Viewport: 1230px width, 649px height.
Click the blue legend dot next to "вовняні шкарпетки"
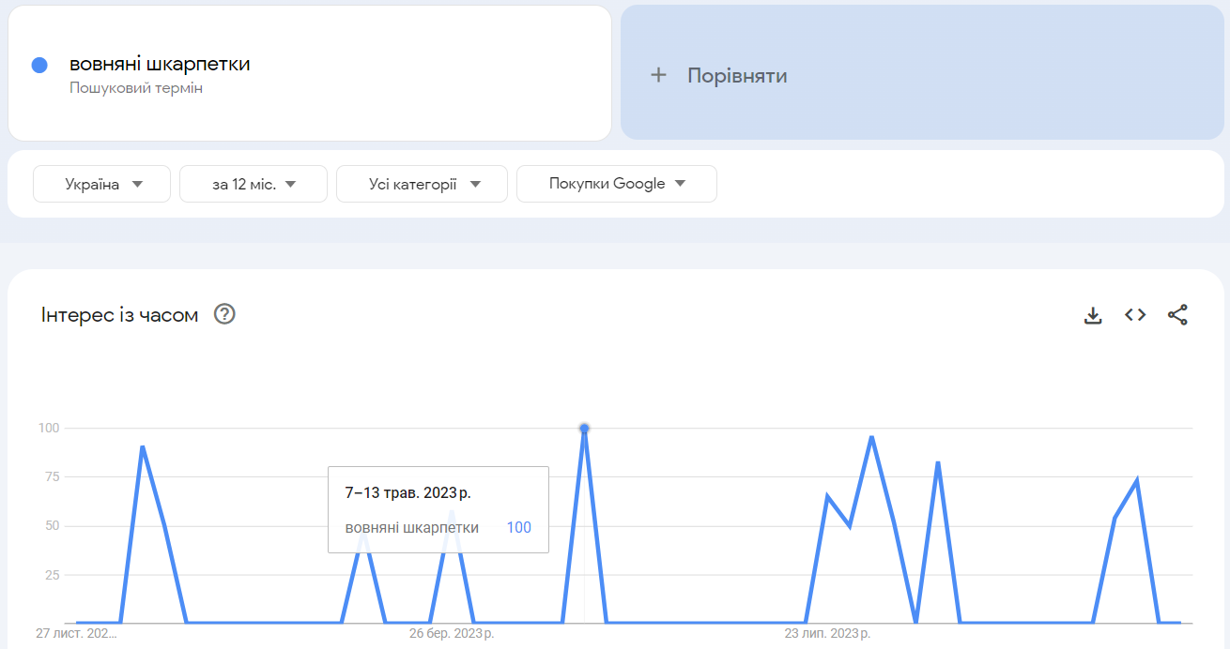pyautogui.click(x=38, y=64)
